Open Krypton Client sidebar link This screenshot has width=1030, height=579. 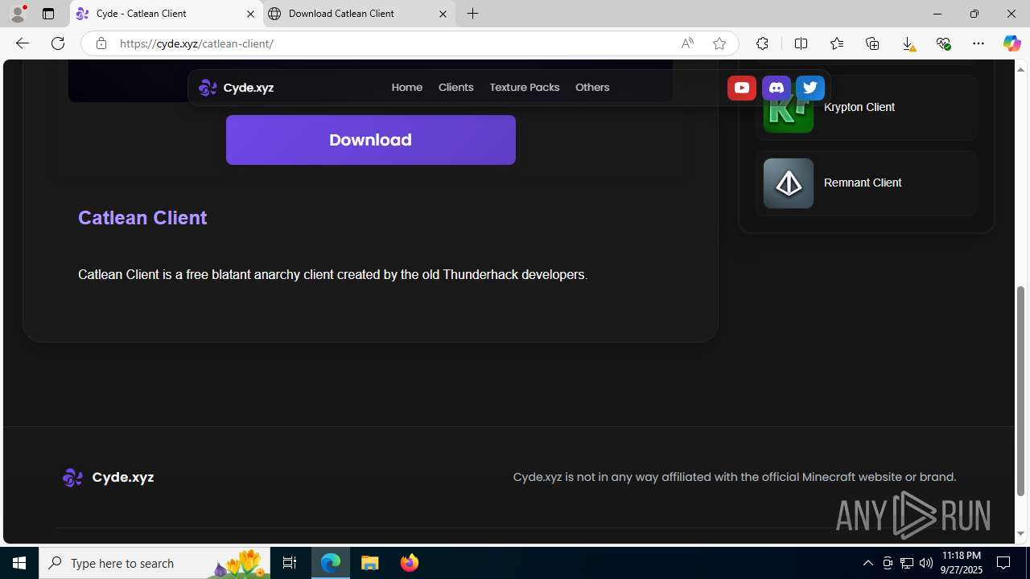865,108
